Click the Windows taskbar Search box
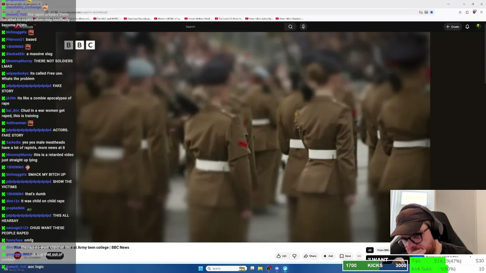Viewport: 486px width, 273px height. point(226,268)
